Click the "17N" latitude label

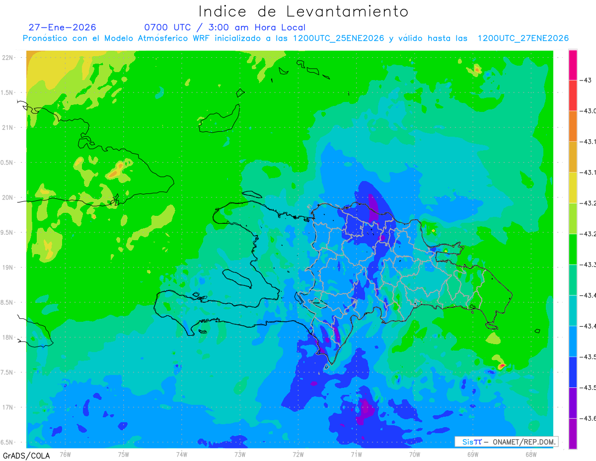click(x=7, y=407)
